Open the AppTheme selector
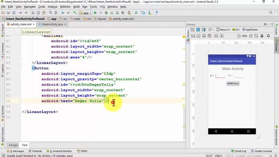 250,30
